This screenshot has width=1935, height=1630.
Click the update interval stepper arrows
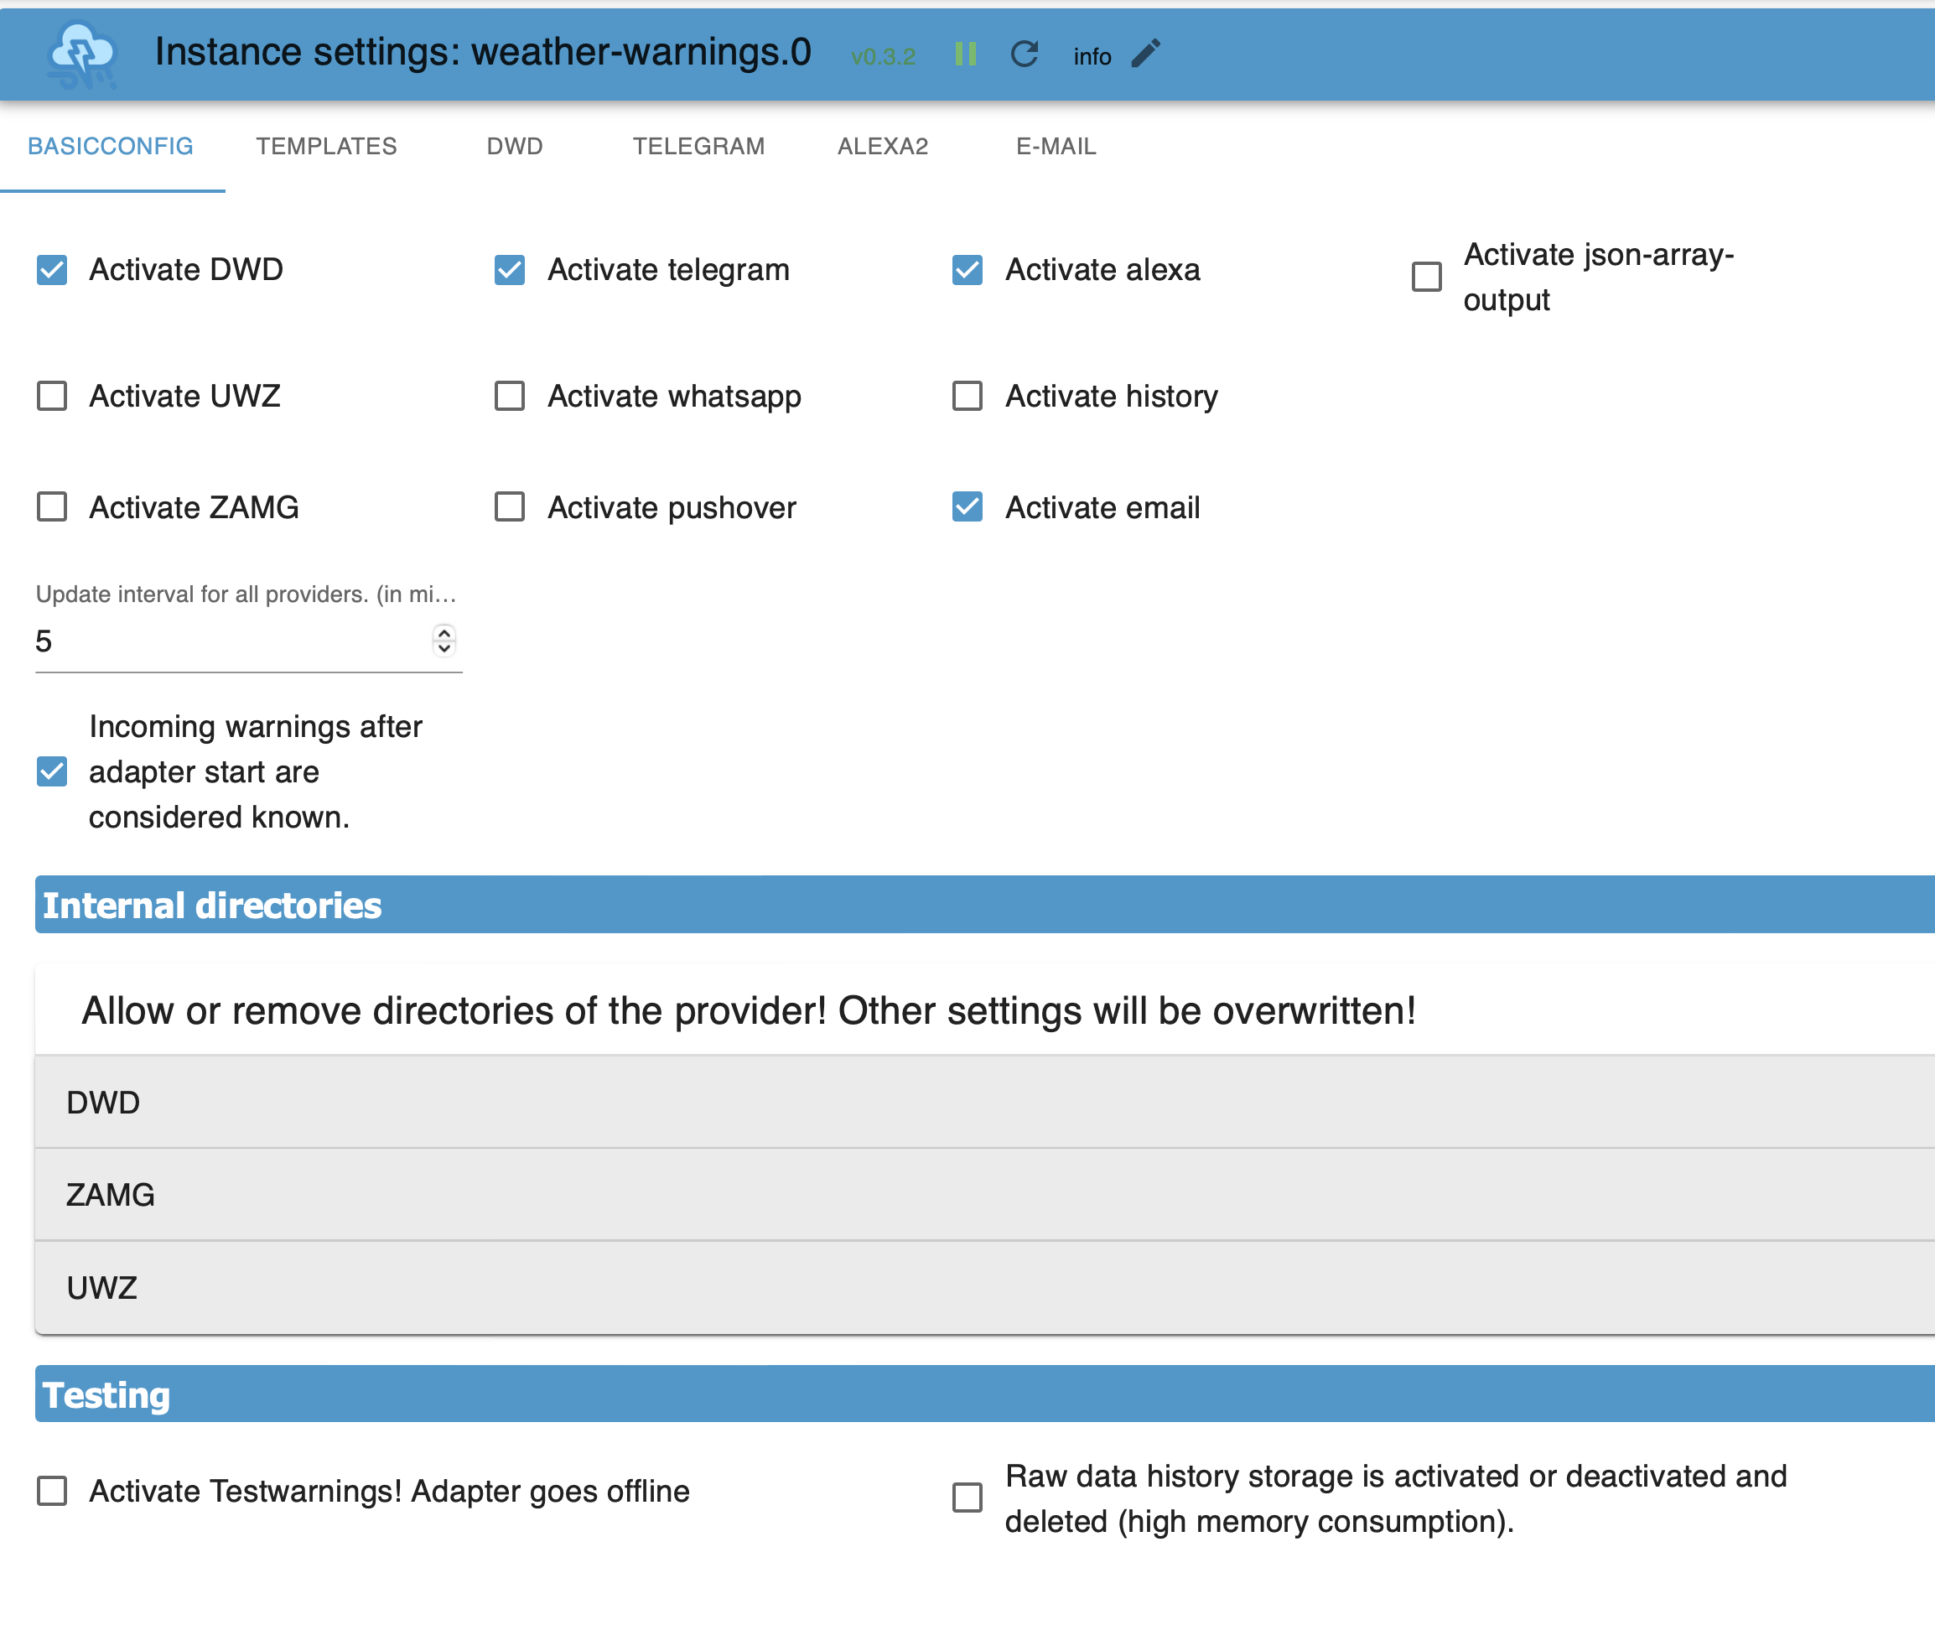(444, 641)
